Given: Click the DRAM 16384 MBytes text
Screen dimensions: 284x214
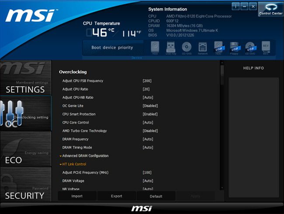Looking at the screenshot, I should pos(184,26).
